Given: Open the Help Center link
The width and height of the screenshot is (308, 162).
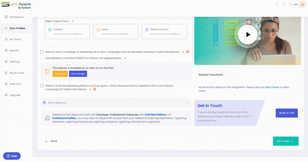Looking at the screenshot, I should (x=272, y=87).
